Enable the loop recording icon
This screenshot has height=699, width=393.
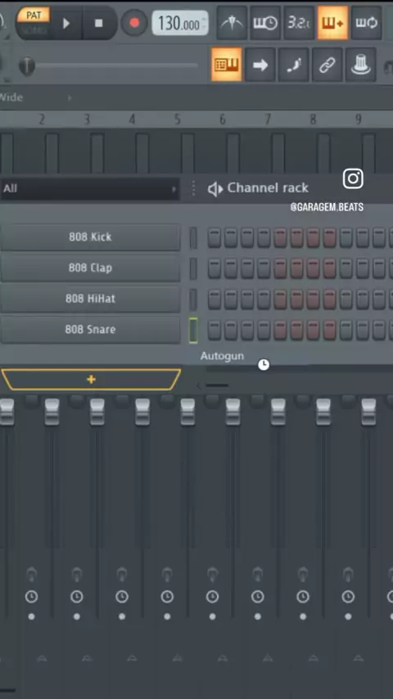366,23
